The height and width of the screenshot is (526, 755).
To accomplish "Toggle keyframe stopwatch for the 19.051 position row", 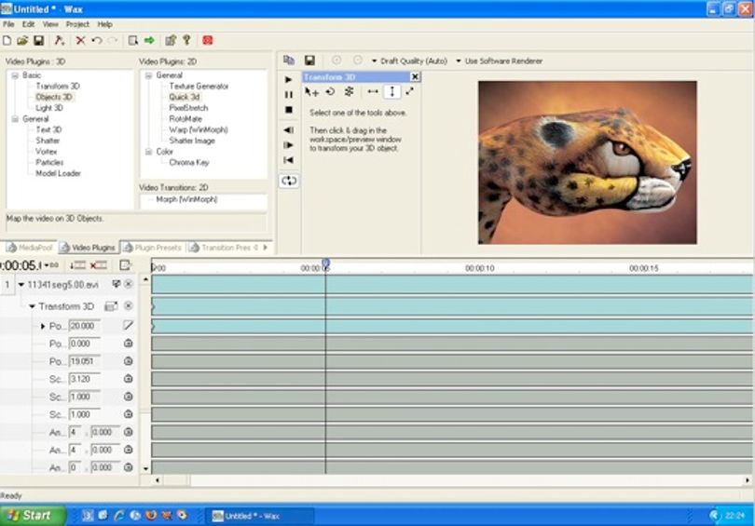I will [x=128, y=361].
